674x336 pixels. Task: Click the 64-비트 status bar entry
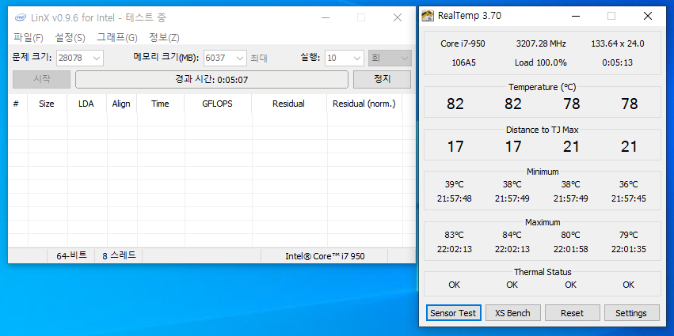pos(71,255)
